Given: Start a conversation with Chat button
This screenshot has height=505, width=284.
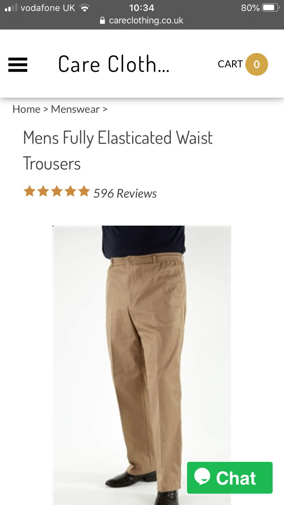Looking at the screenshot, I should point(230,478).
